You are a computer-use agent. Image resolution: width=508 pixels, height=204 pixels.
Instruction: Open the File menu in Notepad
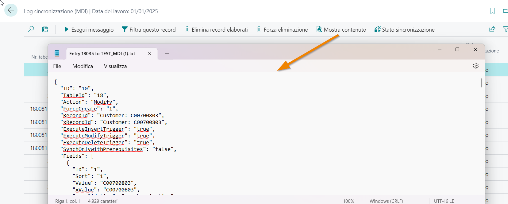(57, 66)
